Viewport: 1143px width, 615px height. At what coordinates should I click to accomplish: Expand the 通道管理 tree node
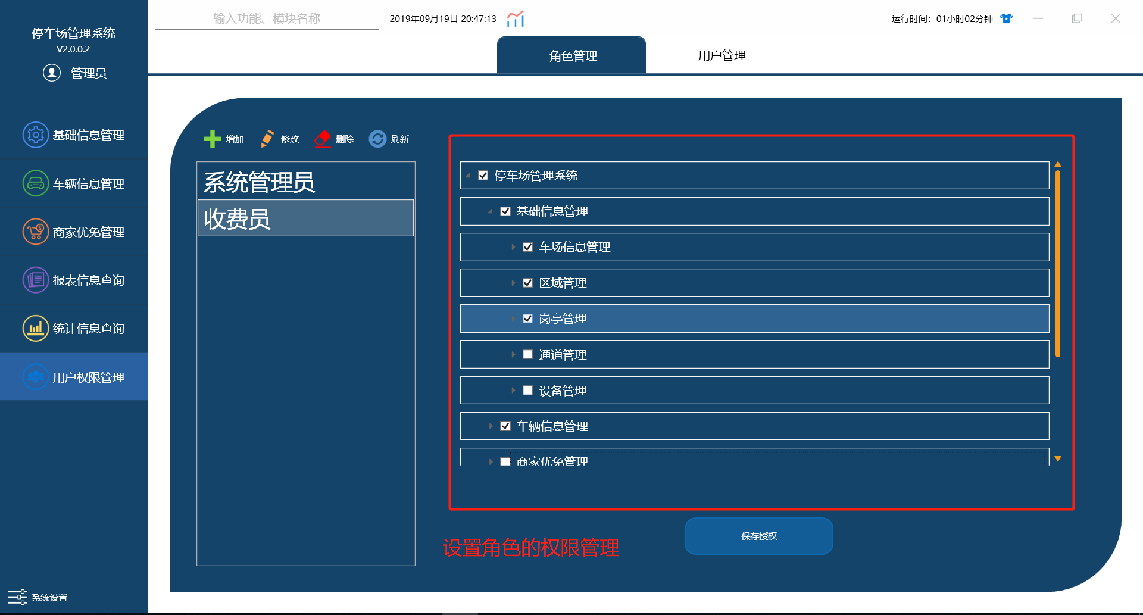tap(513, 354)
